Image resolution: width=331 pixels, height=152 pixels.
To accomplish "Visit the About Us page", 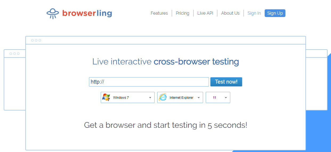I will coord(230,13).
